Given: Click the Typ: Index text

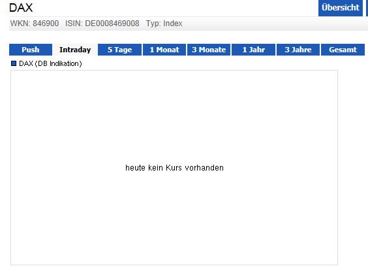Looking at the screenshot, I should click(164, 24).
